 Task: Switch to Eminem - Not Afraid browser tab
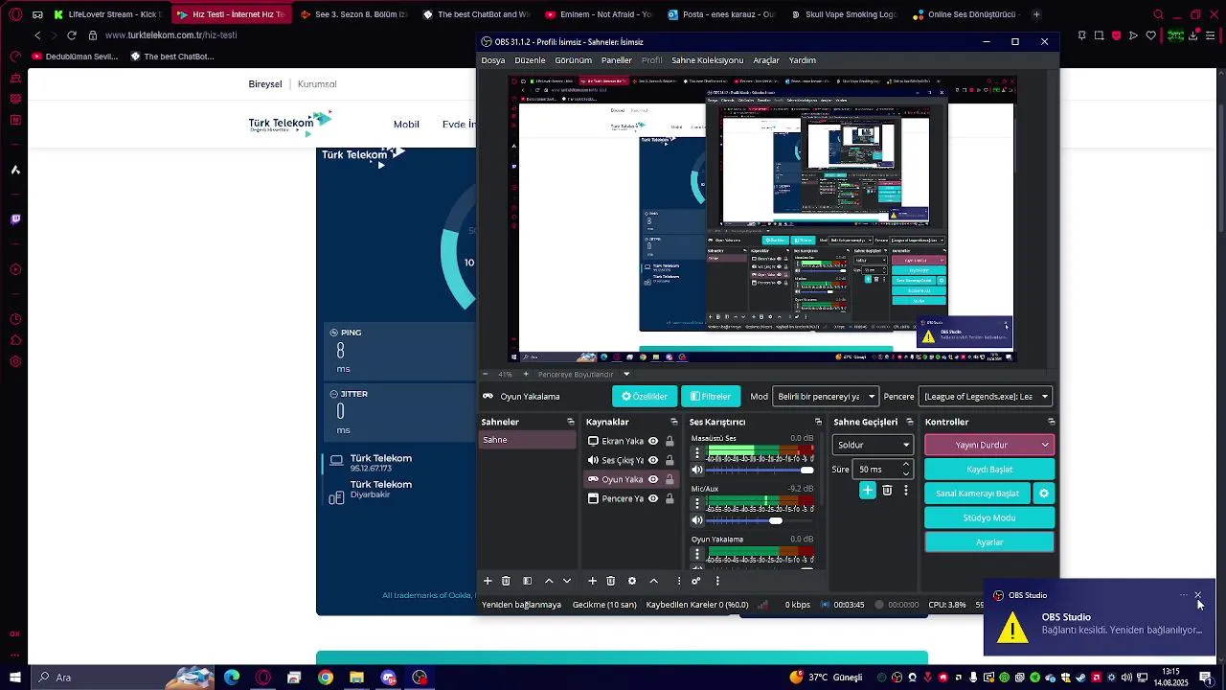point(598,14)
